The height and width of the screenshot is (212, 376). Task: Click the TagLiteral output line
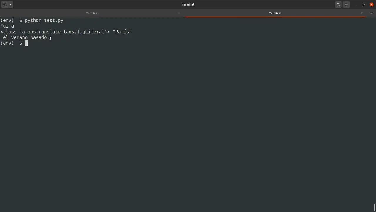click(66, 32)
